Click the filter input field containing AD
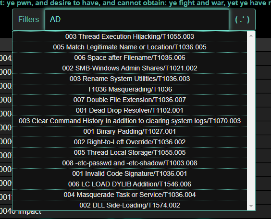Image resolution: width=271 pixels, height=219 pixels. [x=137, y=20]
